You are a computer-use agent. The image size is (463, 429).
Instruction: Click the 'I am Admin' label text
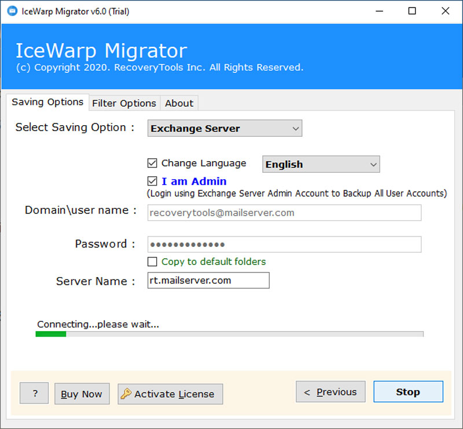[x=194, y=181]
